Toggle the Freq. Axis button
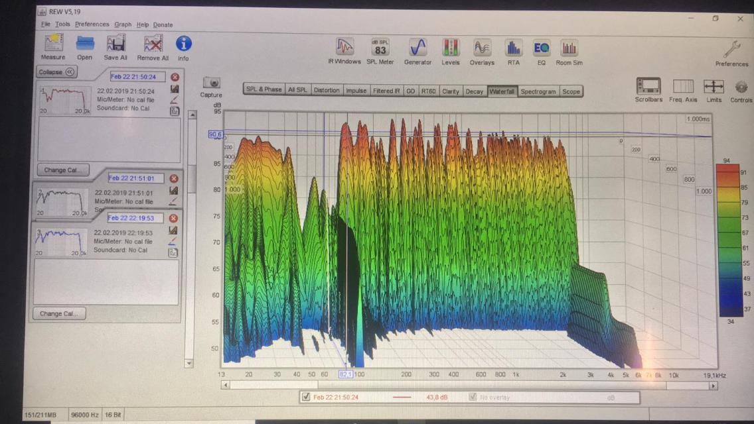The image size is (754, 424). pos(683,87)
